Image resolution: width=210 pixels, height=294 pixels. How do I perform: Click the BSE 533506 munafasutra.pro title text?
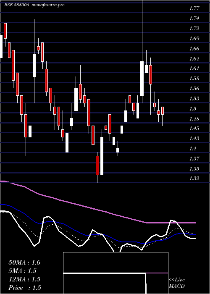(x=34, y=5)
